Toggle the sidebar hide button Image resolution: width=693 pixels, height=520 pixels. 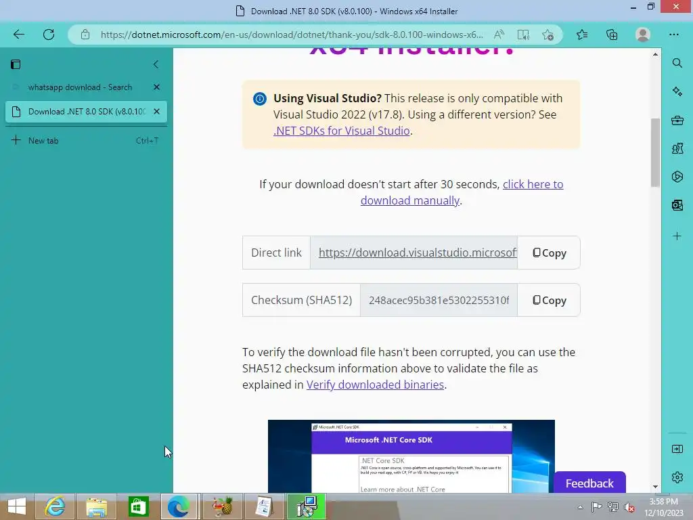[x=677, y=450]
